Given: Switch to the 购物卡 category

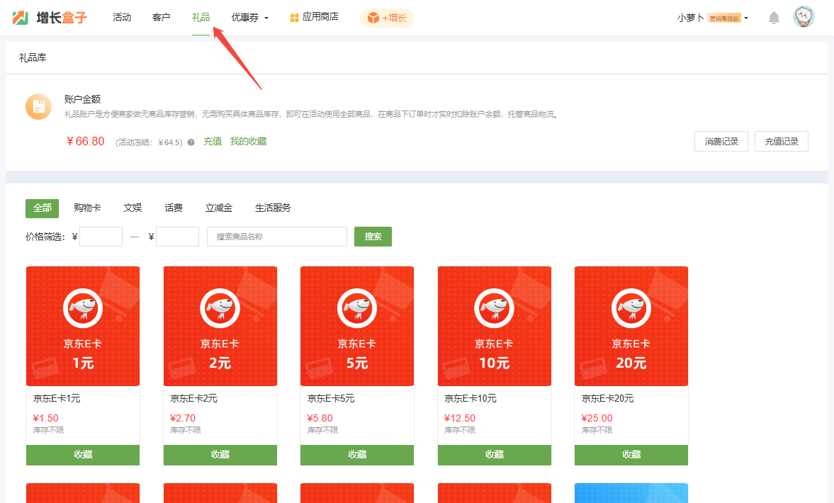Looking at the screenshot, I should [87, 208].
